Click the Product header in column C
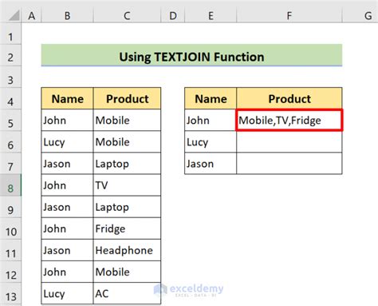Image resolution: width=378 pixels, height=306 pixels. 127,98
